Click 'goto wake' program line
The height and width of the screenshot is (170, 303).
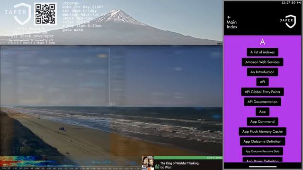point(72,30)
